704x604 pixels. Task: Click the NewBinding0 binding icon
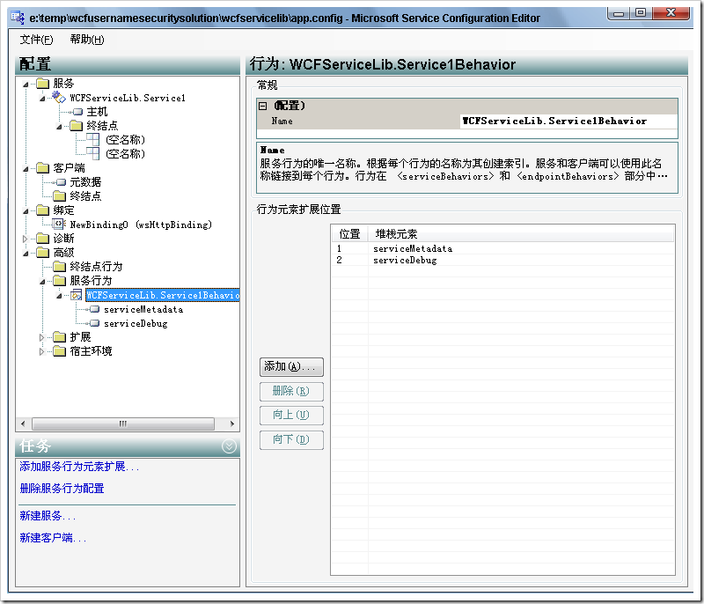point(59,225)
